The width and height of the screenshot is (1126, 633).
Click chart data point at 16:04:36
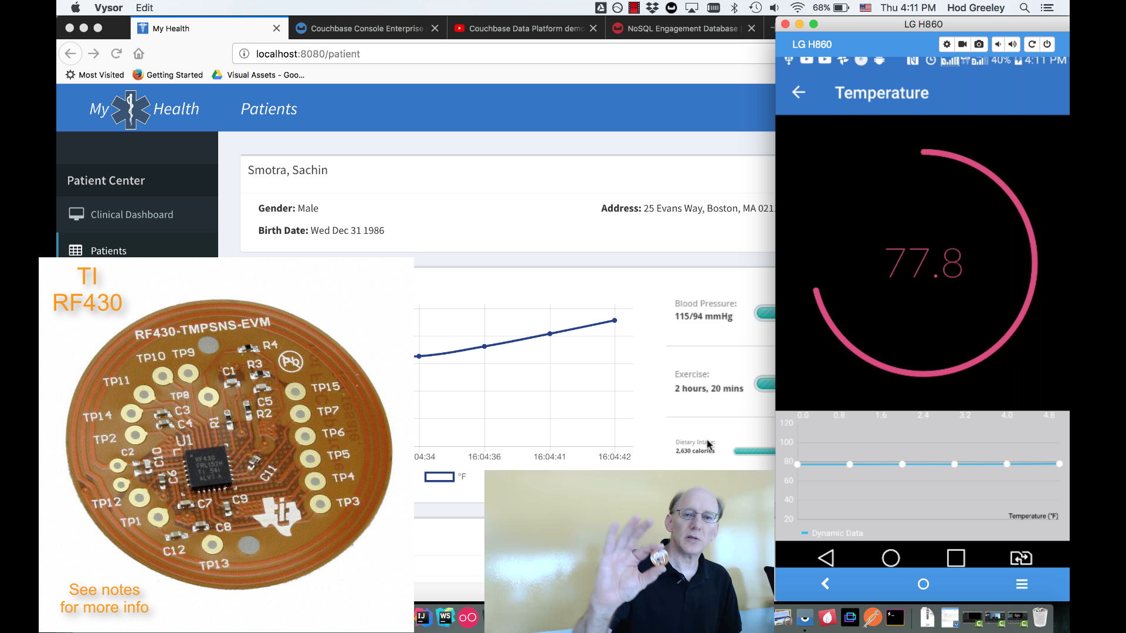pyautogui.click(x=484, y=346)
